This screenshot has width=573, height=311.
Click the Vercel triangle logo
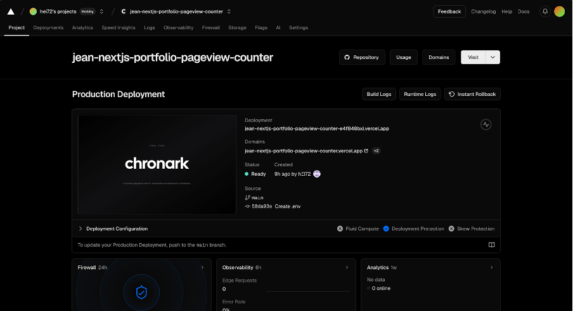pos(11,11)
